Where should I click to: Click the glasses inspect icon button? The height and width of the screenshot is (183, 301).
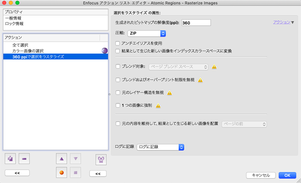pos(101,159)
